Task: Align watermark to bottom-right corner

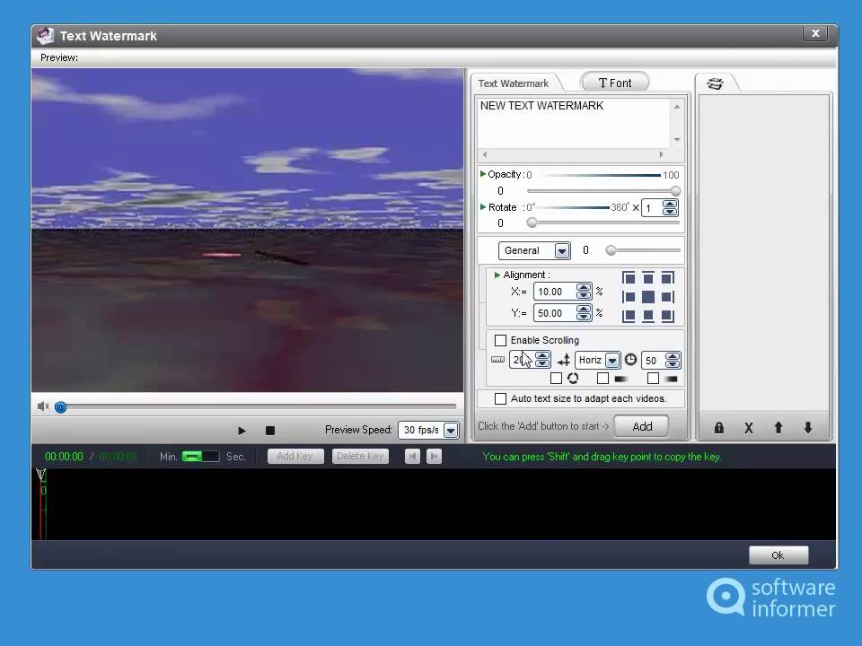Action: (667, 316)
